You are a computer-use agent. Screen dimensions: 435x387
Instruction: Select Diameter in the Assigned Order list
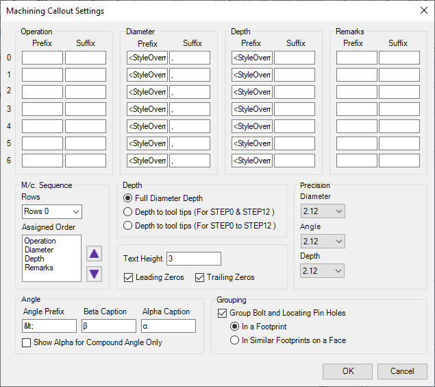[38, 250]
